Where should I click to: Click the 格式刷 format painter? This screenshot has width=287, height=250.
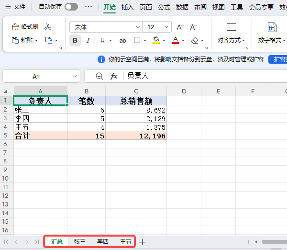tap(25, 27)
